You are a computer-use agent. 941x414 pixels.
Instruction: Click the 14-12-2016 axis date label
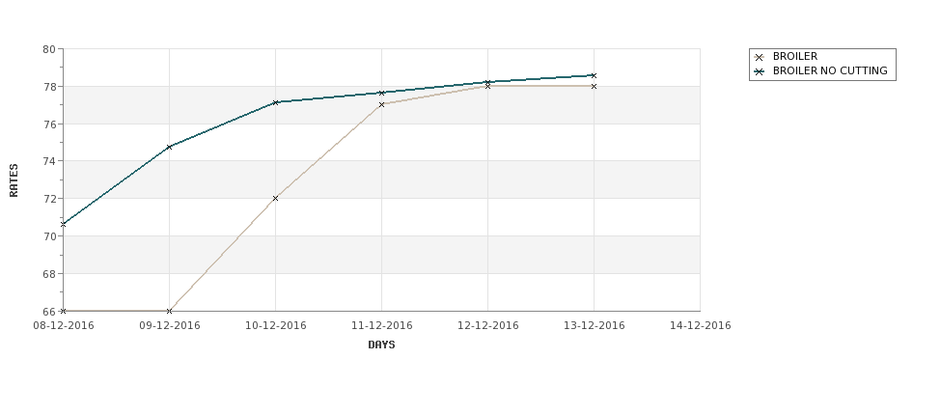pos(701,326)
